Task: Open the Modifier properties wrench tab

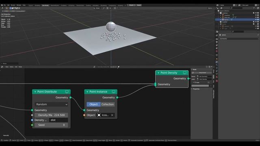Action: point(217,62)
